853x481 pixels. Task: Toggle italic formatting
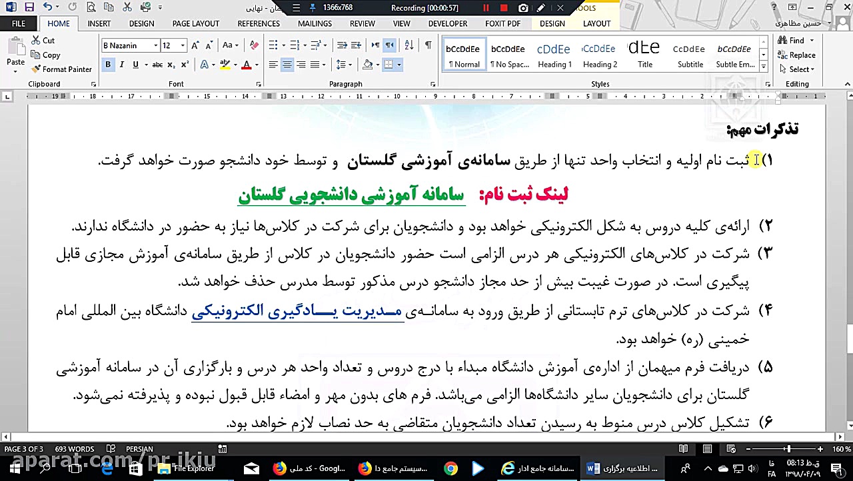point(122,65)
